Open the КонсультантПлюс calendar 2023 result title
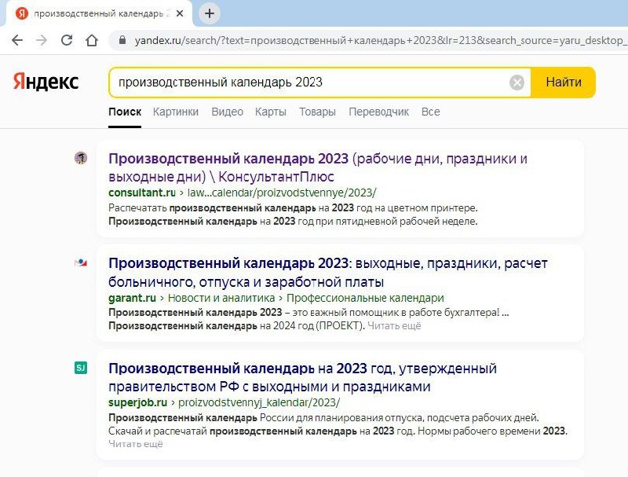Viewport: 628px width, 477px height. tap(318, 167)
